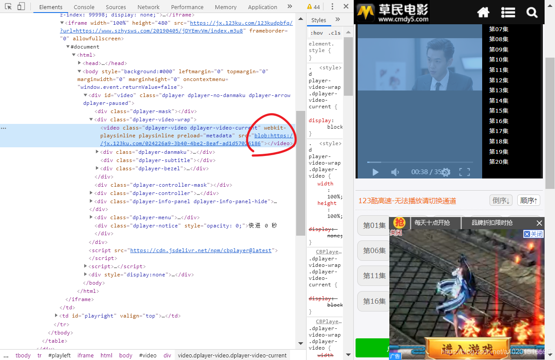Select #video in the breadcrumb bar

point(147,355)
